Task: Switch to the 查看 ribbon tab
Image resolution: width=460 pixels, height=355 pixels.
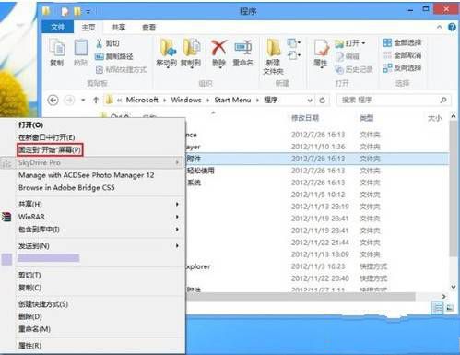Action: [x=148, y=28]
